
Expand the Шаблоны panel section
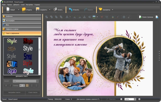click(22, 16)
